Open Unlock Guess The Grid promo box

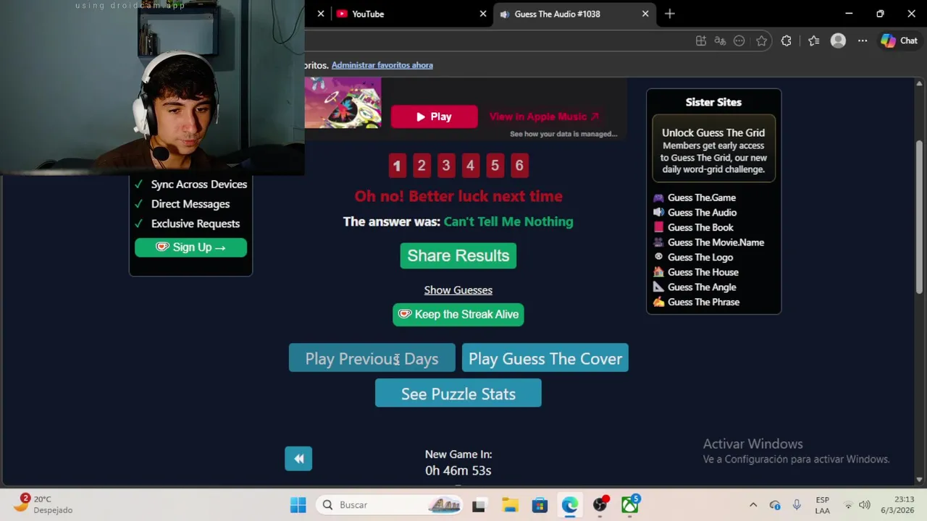pos(713,149)
